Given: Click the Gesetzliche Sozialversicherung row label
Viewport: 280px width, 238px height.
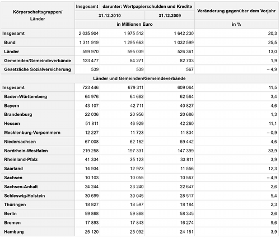Looking at the screenshot, I should [38, 69].
